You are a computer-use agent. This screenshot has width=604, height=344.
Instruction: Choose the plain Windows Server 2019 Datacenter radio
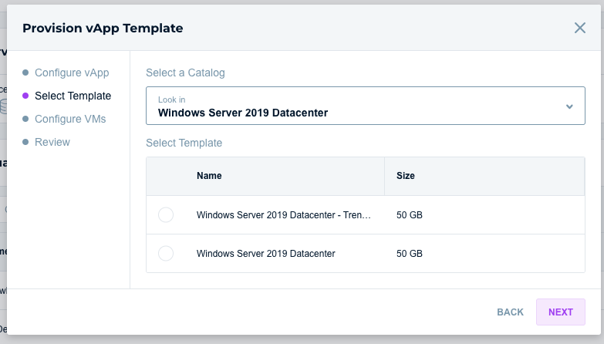[x=165, y=254]
